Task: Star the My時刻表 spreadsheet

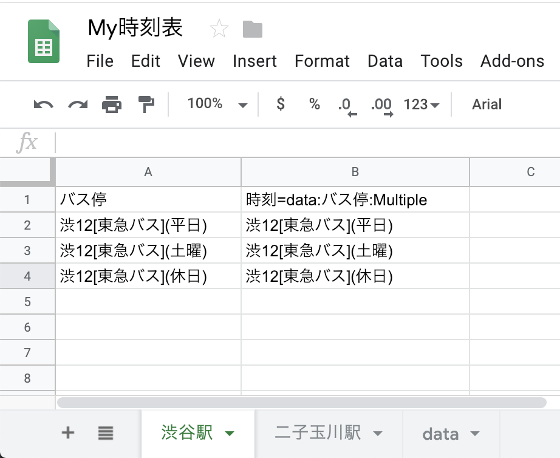Action: [x=219, y=28]
